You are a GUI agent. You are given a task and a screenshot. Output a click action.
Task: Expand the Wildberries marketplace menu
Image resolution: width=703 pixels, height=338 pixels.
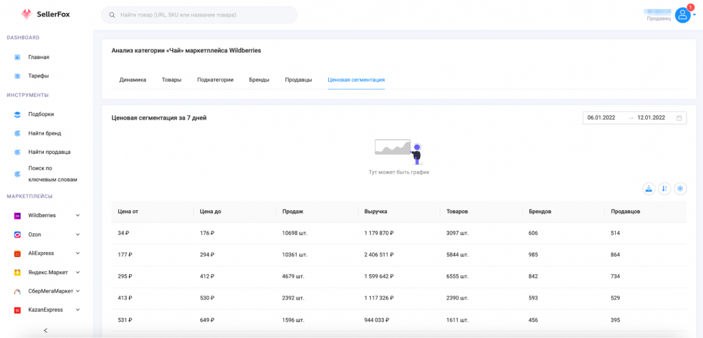[78, 216]
